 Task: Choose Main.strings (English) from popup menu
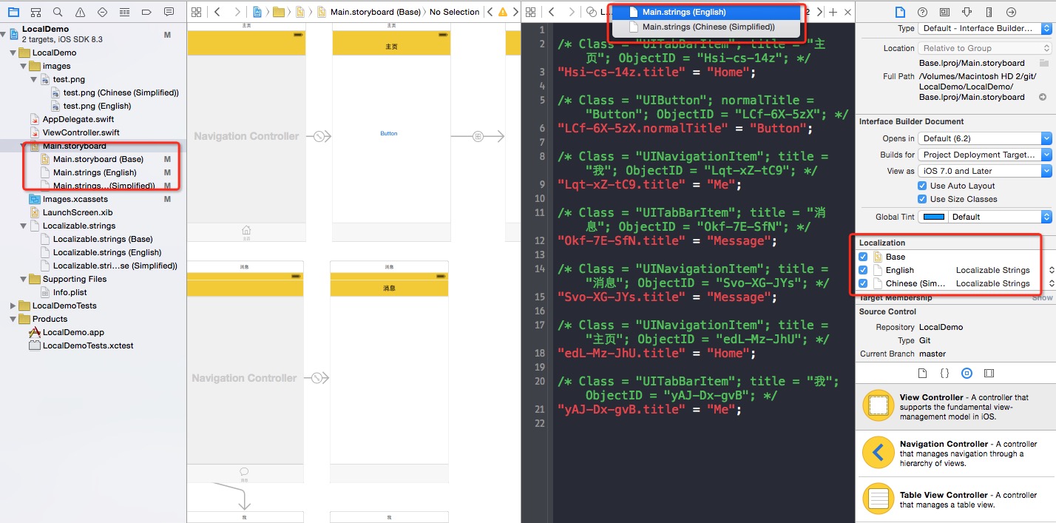click(x=683, y=12)
